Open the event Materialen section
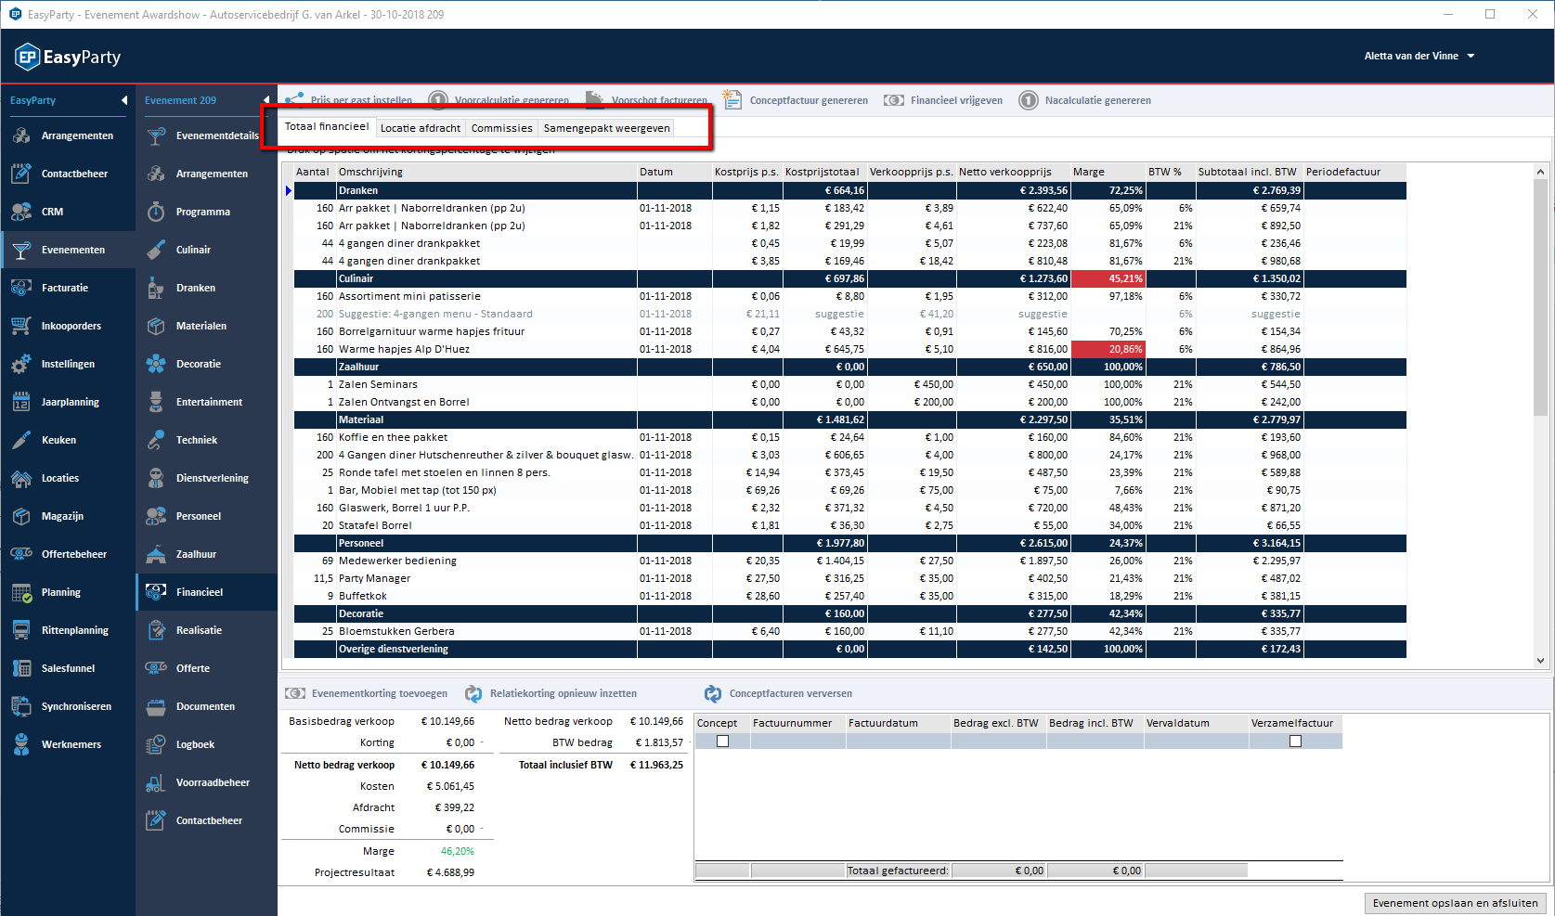 [x=206, y=326]
